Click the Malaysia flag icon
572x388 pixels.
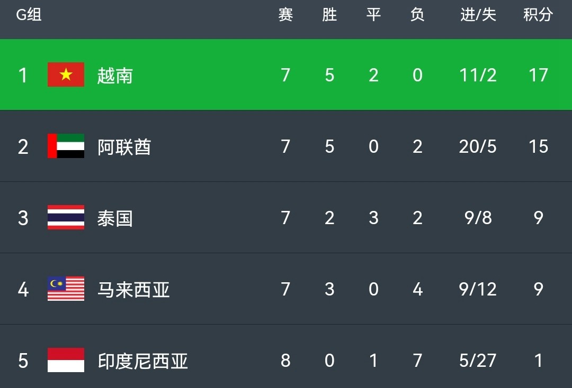coord(66,289)
